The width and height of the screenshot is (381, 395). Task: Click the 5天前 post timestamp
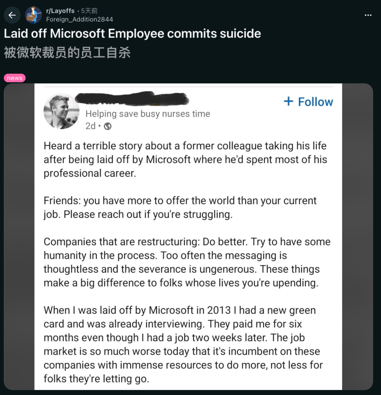(x=89, y=11)
